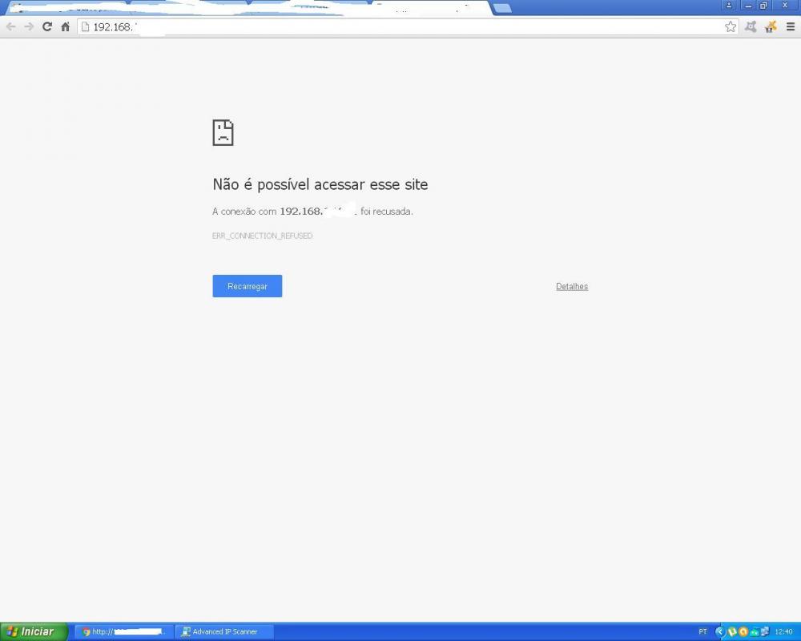Open the Detalhes link
Screen dimensions: 801x641
pos(572,286)
